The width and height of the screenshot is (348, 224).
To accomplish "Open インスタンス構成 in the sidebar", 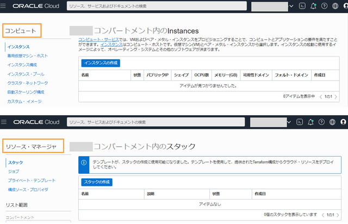I will [22, 65].
